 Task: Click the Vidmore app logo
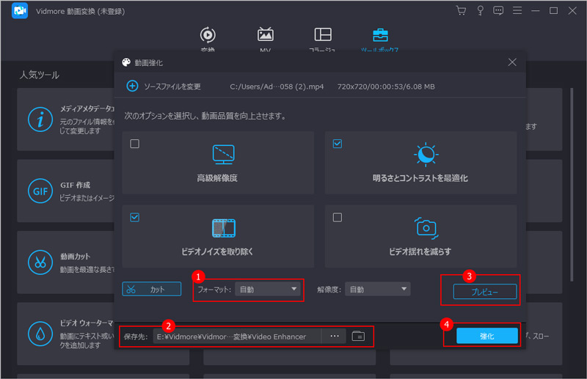20,10
